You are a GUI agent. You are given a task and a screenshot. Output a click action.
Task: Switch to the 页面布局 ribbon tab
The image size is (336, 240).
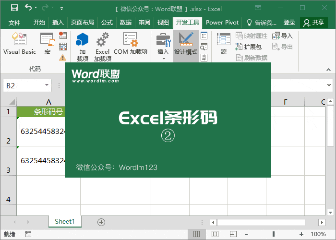tap(82, 23)
